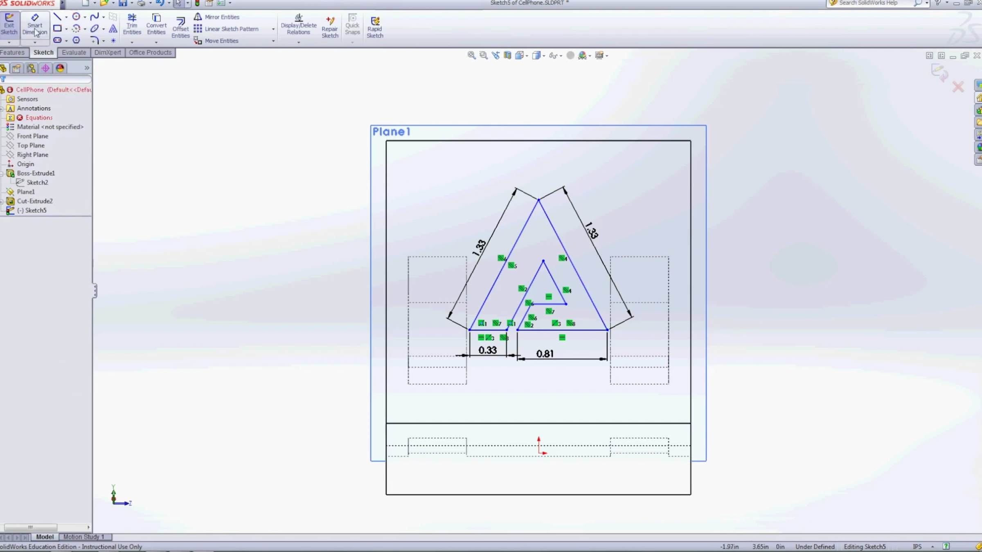Click the Linear Sketch Pattern tool
Screen dimensions: 982x552
coord(226,29)
